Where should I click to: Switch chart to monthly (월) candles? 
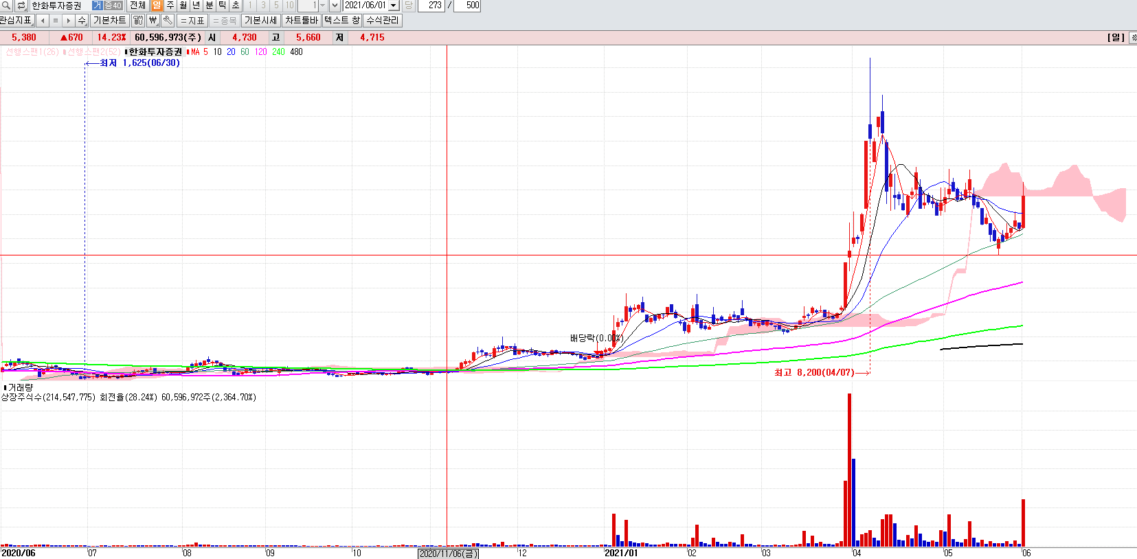[x=183, y=5]
